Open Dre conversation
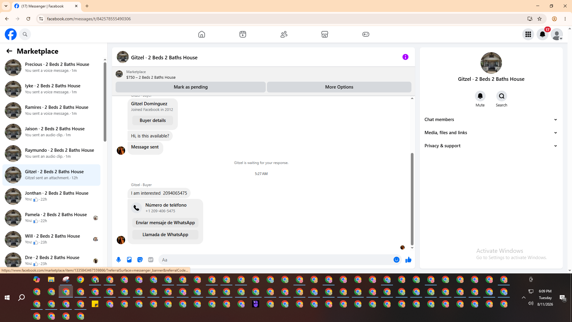Screen dimensions: 572x322 coord(51,260)
